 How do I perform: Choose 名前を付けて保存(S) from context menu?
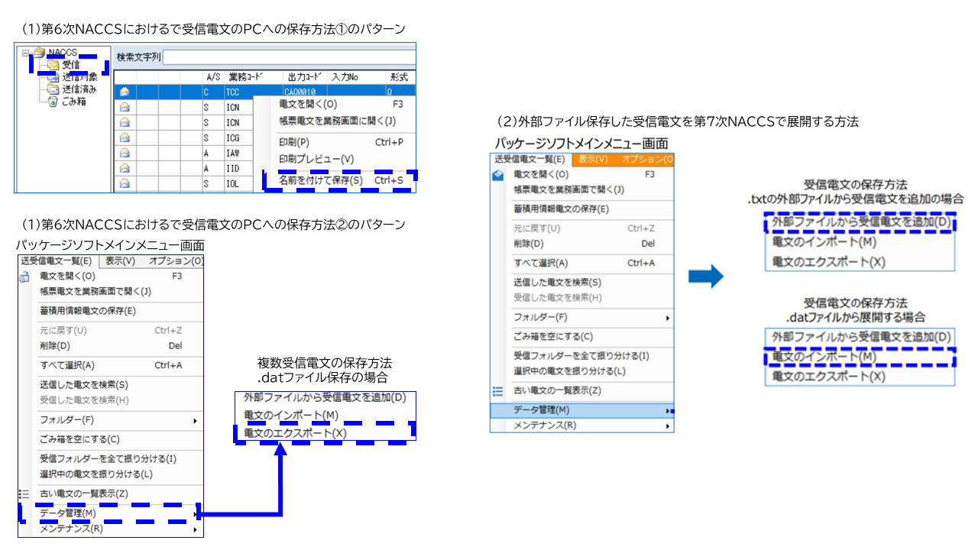(x=321, y=181)
